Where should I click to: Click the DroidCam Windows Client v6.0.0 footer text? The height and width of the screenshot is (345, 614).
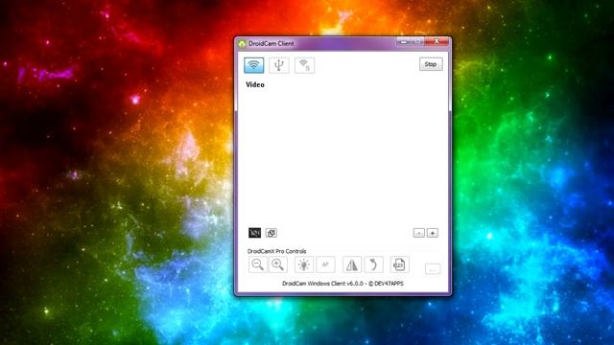point(342,284)
